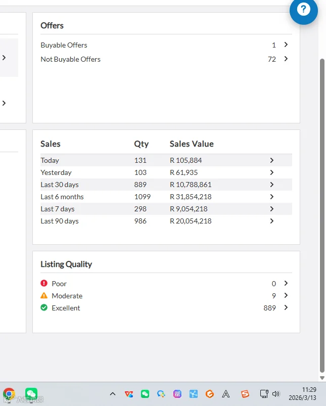326x406 pixels.
Task: Expand the Not Buyable Offers chevron
Action: pos(286,59)
